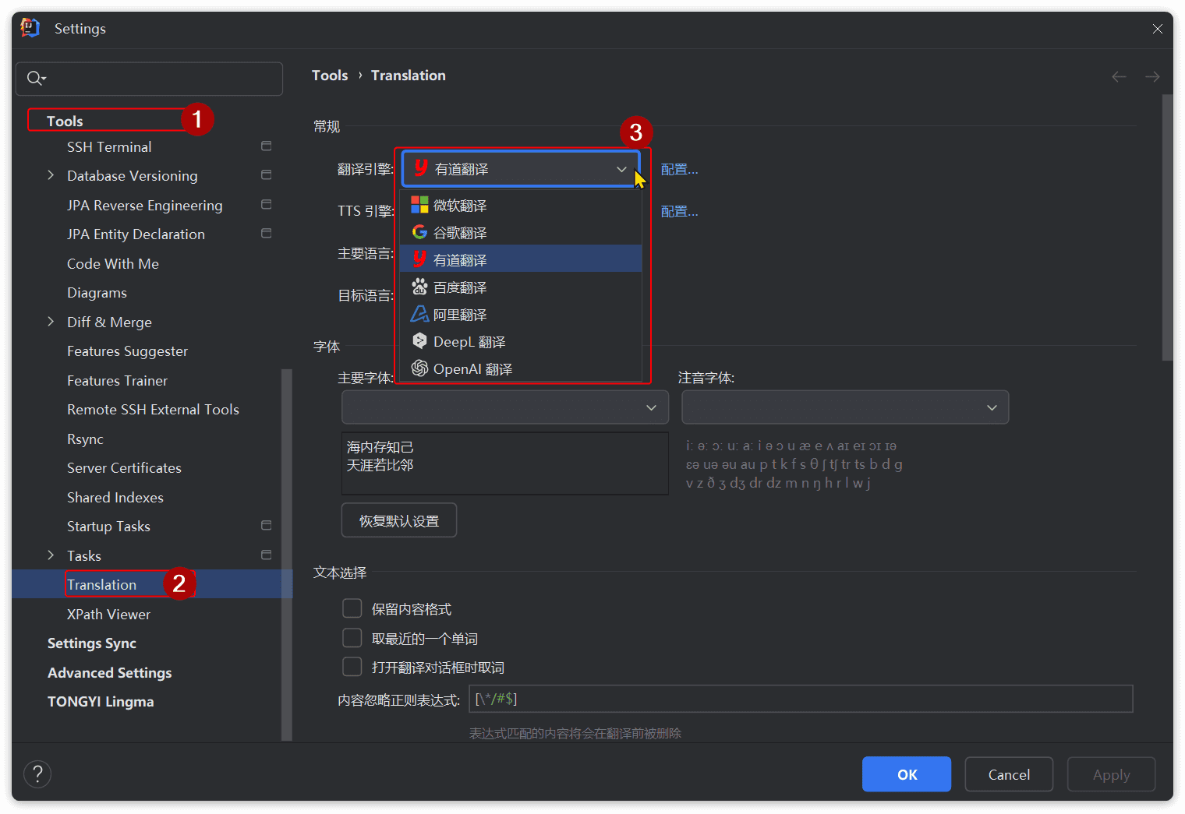Enable 保留内容格式 checkbox
The width and height of the screenshot is (1185, 814).
tap(352, 608)
